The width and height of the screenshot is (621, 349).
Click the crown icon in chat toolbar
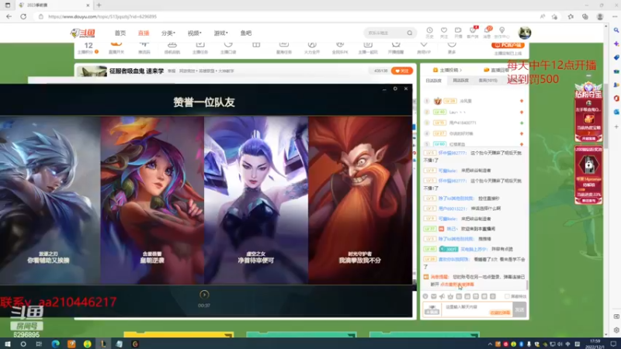450,296
